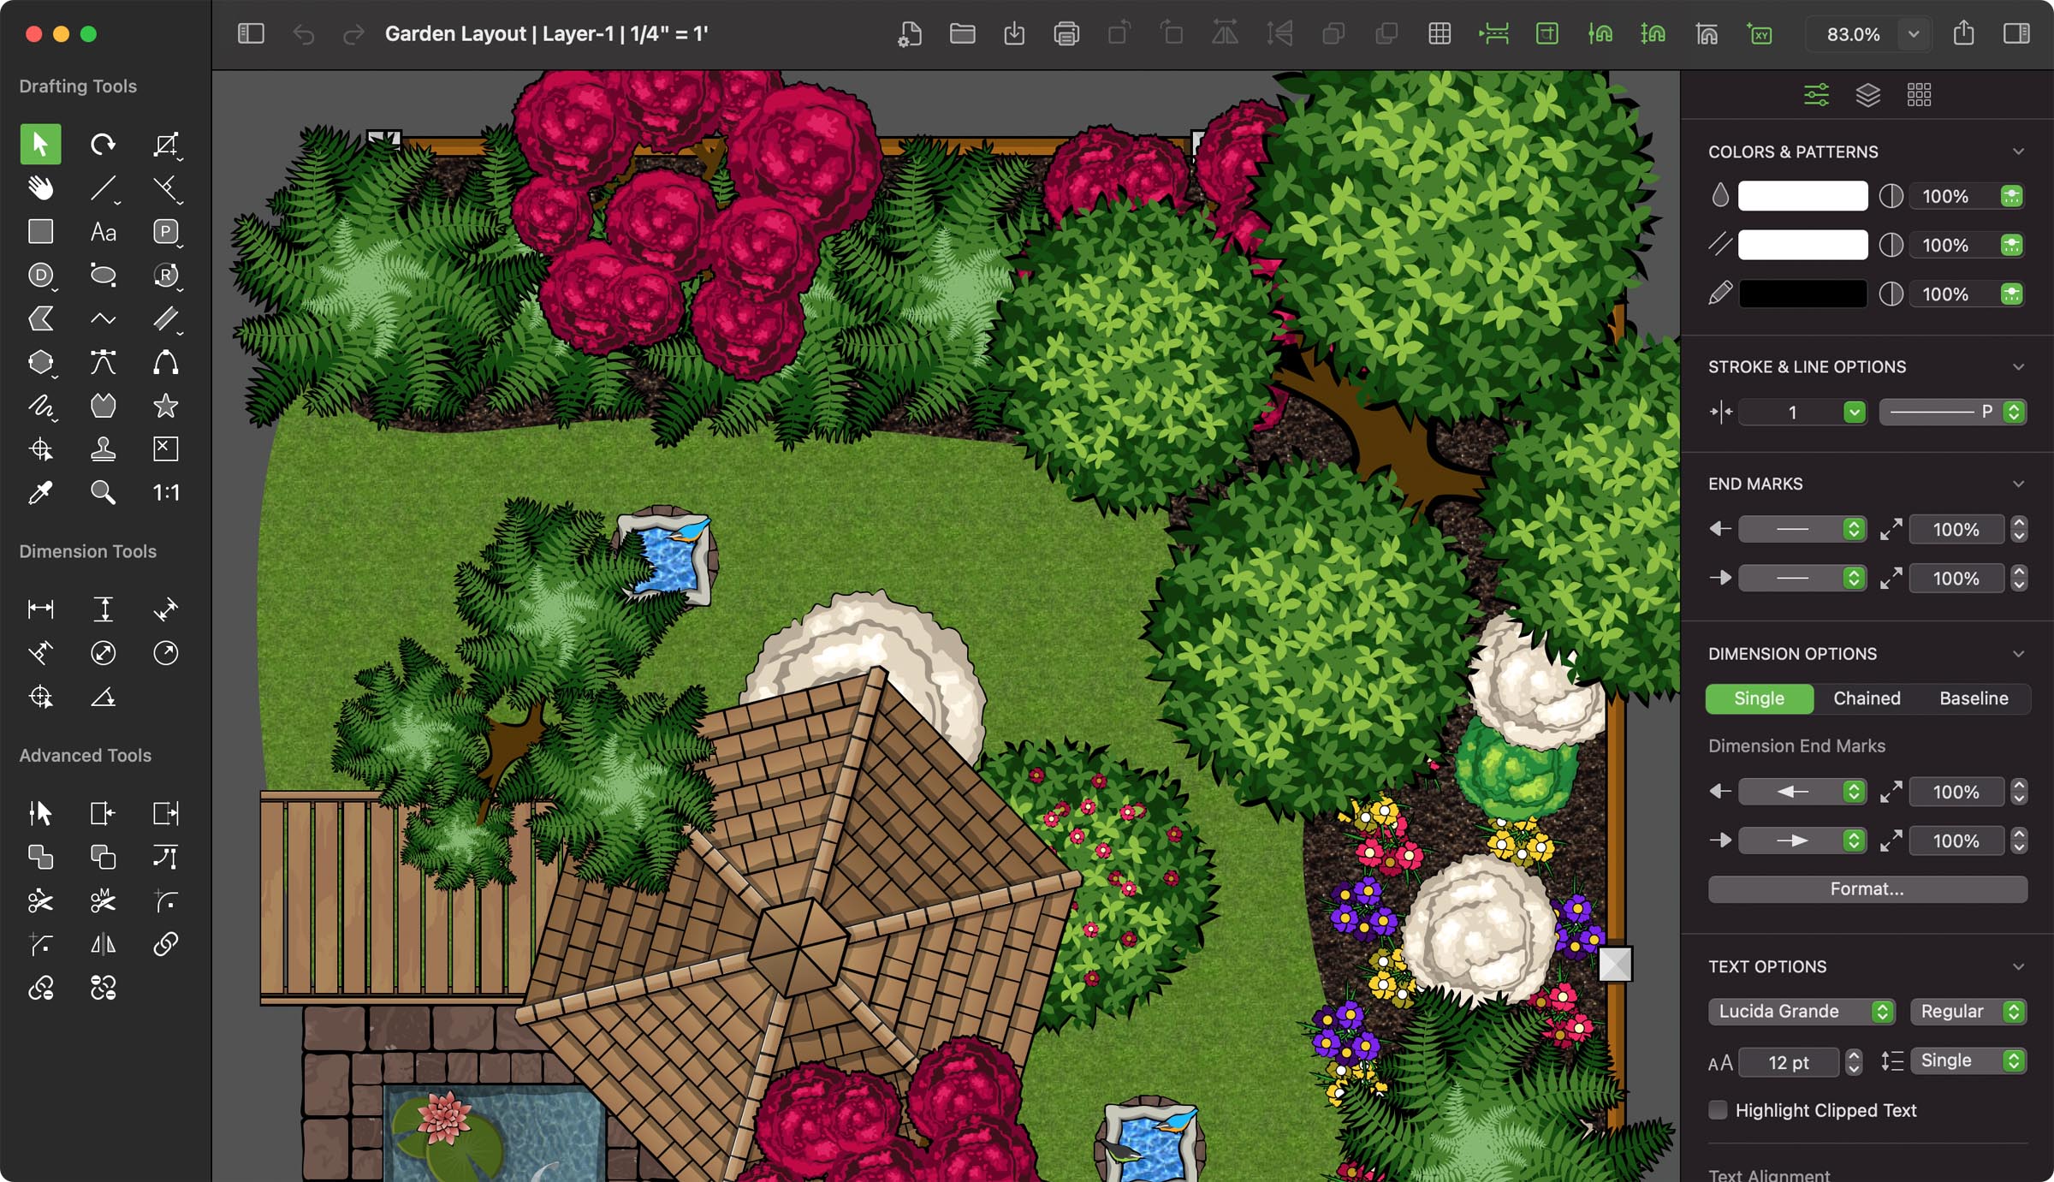Select the Star shape tool

[x=165, y=406]
